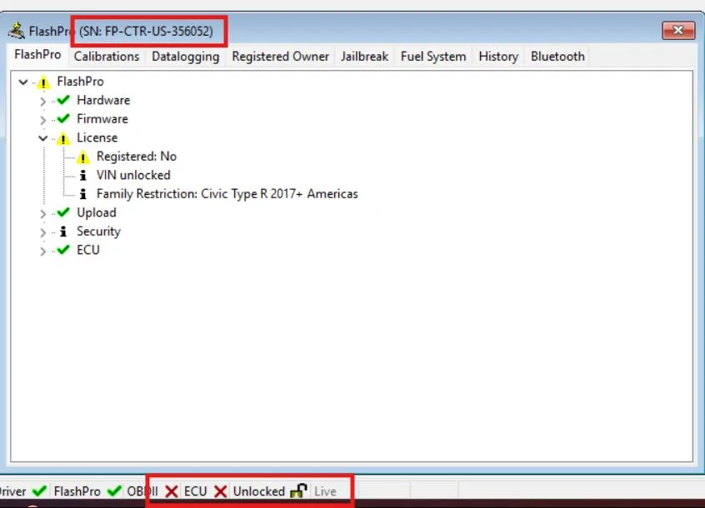Screen dimensions: 705x508
Task: Select the 'Security' tree row
Action: pyautogui.click(x=99, y=232)
